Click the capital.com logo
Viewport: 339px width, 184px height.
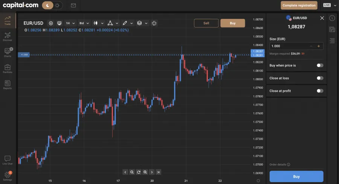pos(21,5)
